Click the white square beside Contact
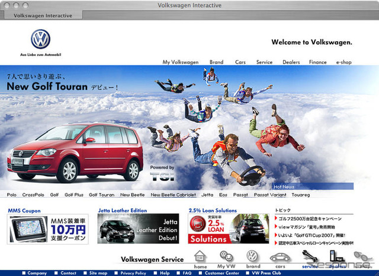 [x=56, y=273]
